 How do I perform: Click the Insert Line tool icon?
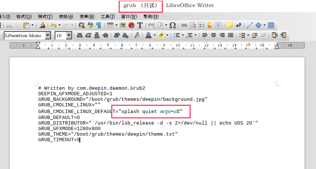point(250,25)
